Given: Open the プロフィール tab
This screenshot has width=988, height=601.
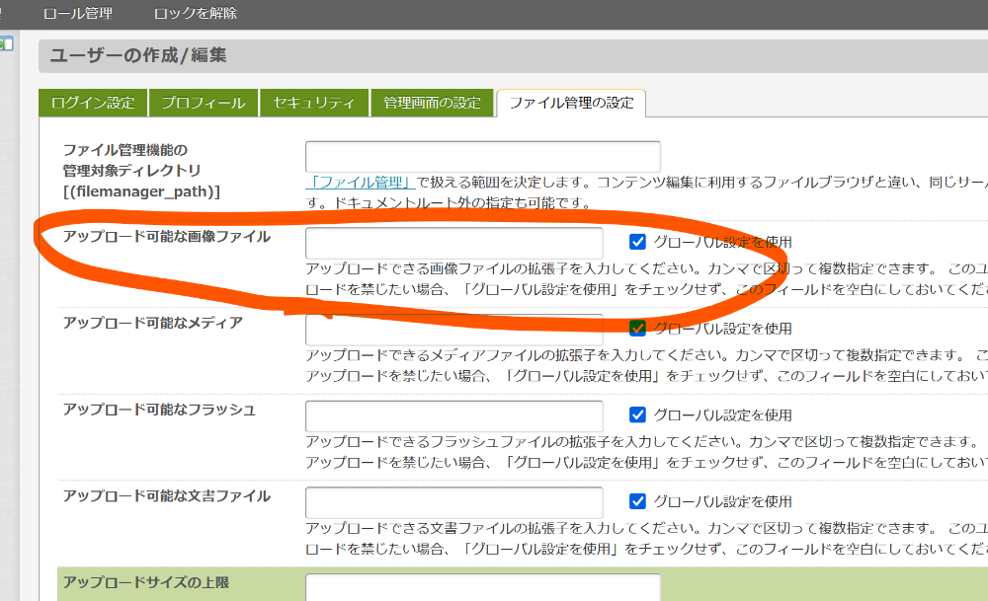Looking at the screenshot, I should click(204, 103).
